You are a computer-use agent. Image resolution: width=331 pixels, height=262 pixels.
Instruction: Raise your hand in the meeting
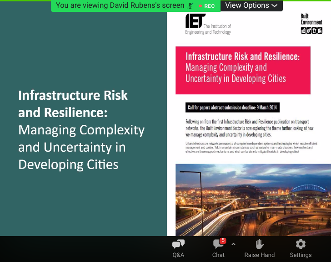pos(259,248)
